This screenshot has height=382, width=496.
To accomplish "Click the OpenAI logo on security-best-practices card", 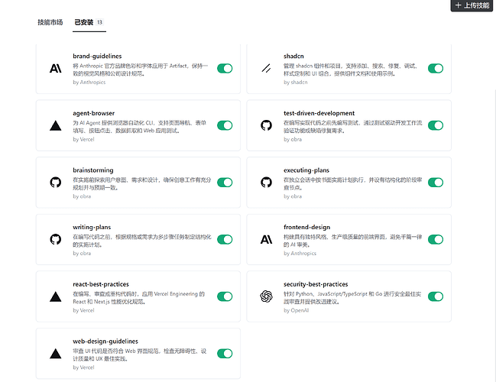I will tap(266, 296).
